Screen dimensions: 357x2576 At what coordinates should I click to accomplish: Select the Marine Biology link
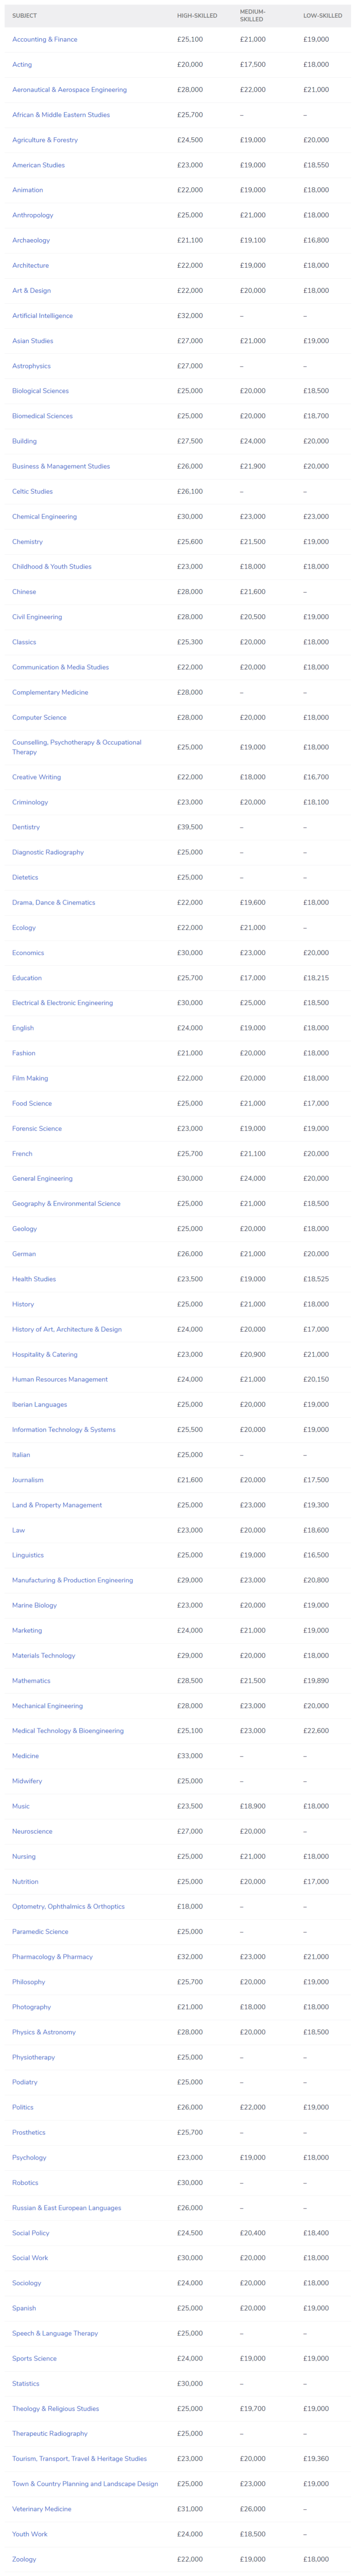[x=34, y=1605]
